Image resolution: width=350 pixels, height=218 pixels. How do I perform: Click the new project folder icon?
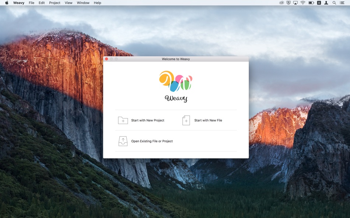click(123, 120)
